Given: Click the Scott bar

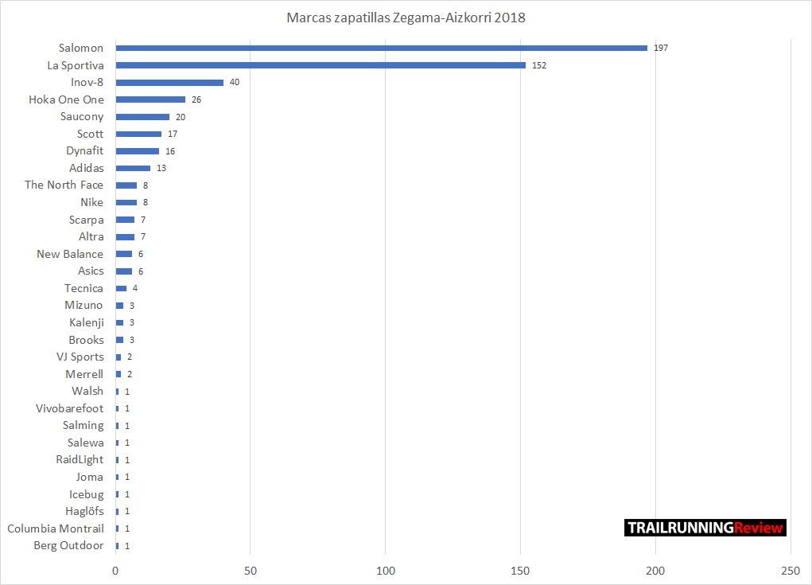Looking at the screenshot, I should pyautogui.click(x=139, y=134).
